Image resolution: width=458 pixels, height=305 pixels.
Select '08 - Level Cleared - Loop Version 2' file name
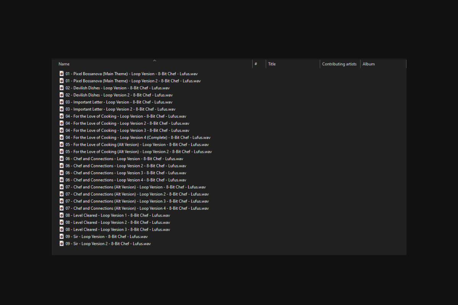(x=118, y=222)
